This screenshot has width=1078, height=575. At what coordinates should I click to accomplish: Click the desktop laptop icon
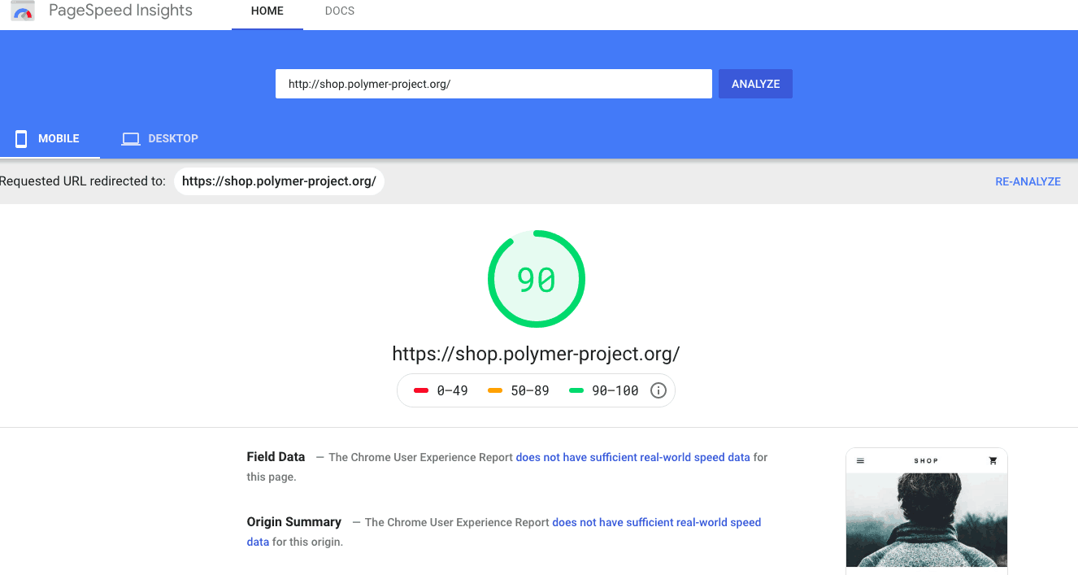[x=130, y=139]
